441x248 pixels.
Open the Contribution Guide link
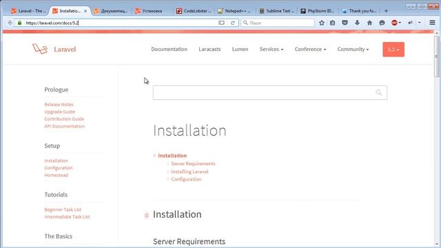click(64, 119)
